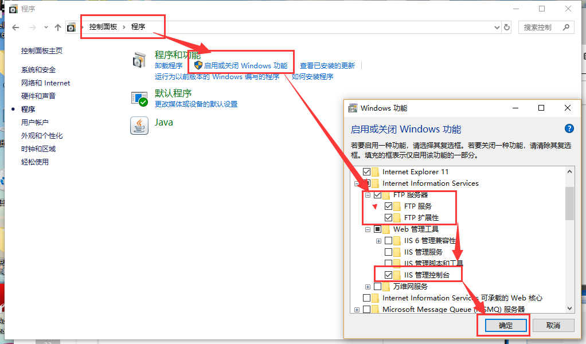The height and width of the screenshot is (344, 586).
Task: Open 时钟和区域 category
Action: pos(38,149)
